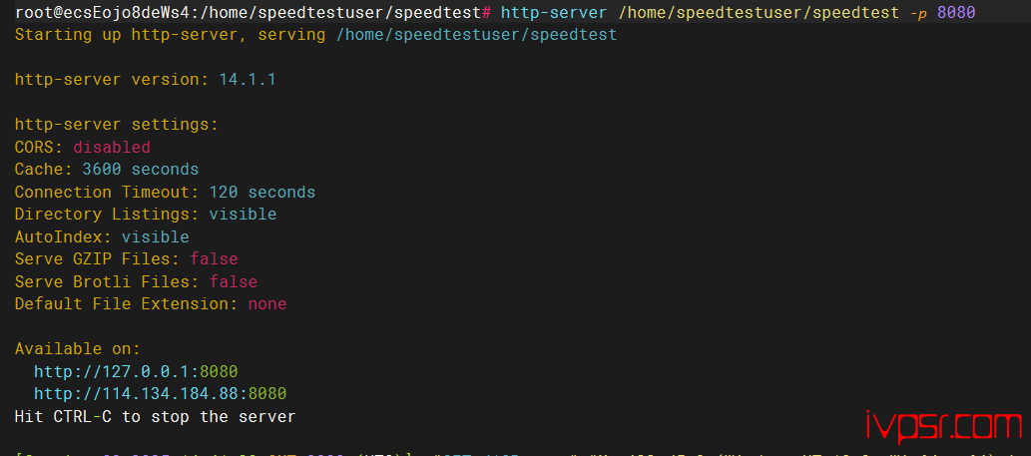Click the Default File Extension none value
1031x456 pixels.
click(x=266, y=304)
